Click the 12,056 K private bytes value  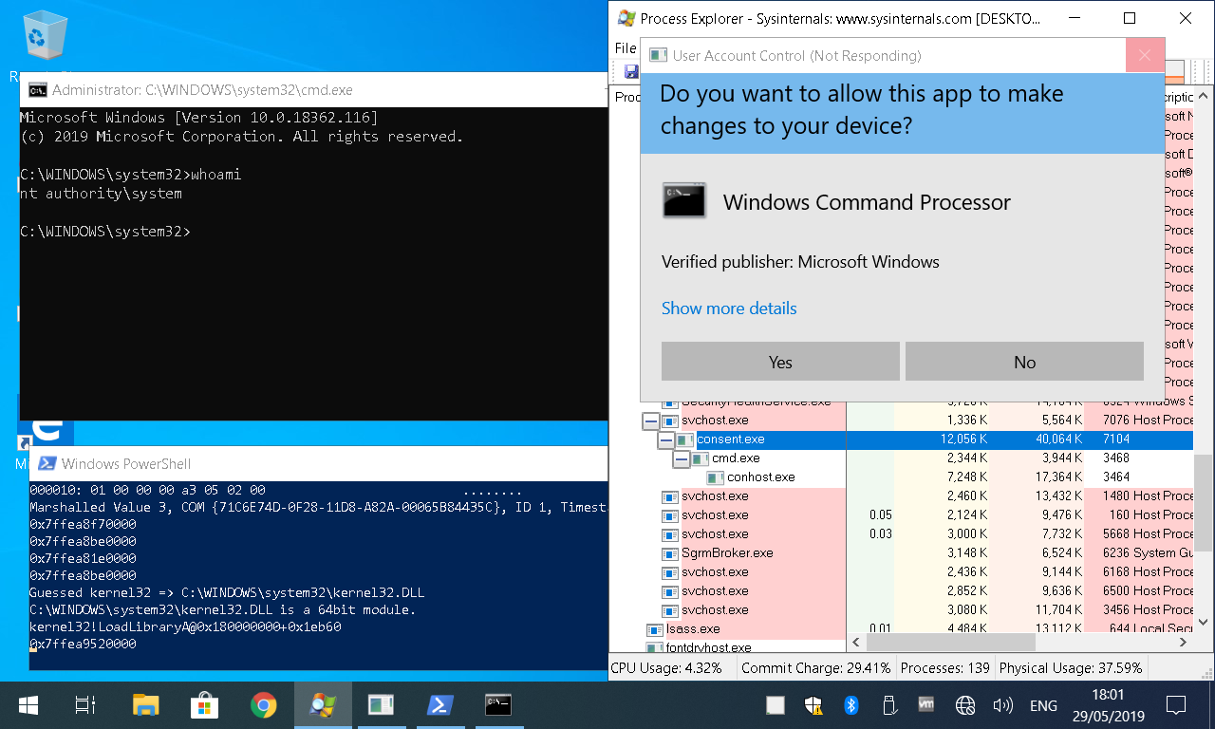coord(963,439)
